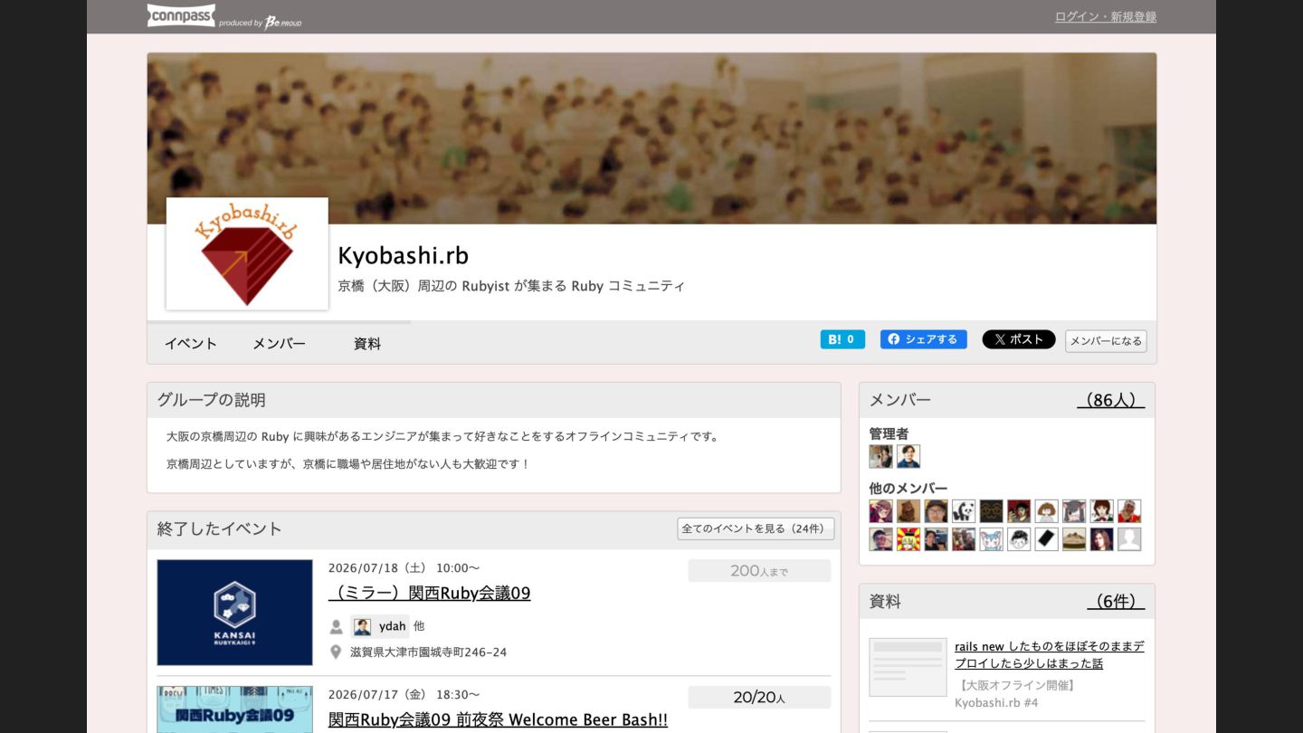Click the ログイン・新規登録 link
This screenshot has height=733, width=1303.
coord(1105,16)
